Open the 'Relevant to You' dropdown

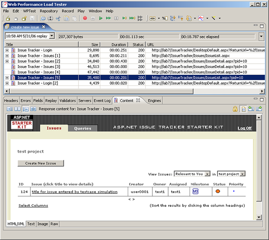[208, 174]
